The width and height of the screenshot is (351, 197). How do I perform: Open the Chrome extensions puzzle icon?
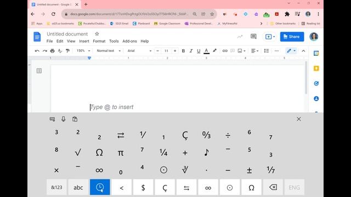[287, 14]
